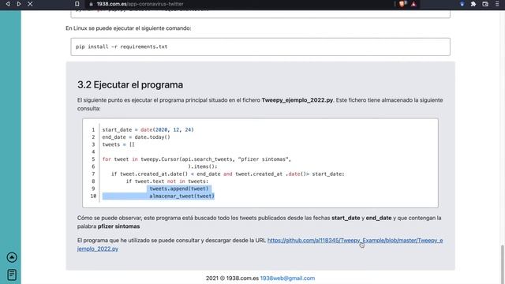Click code line tweets = []
The height and width of the screenshot is (284, 505).
(x=118, y=144)
